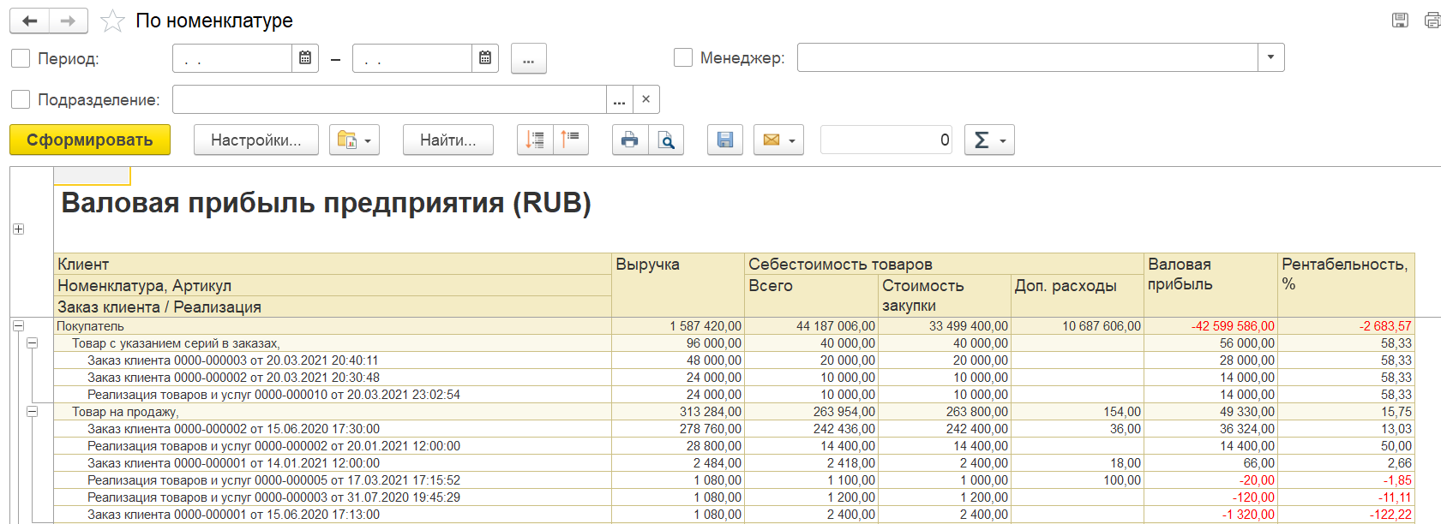
Task: Open the start date calendar picker
Action: click(x=305, y=58)
